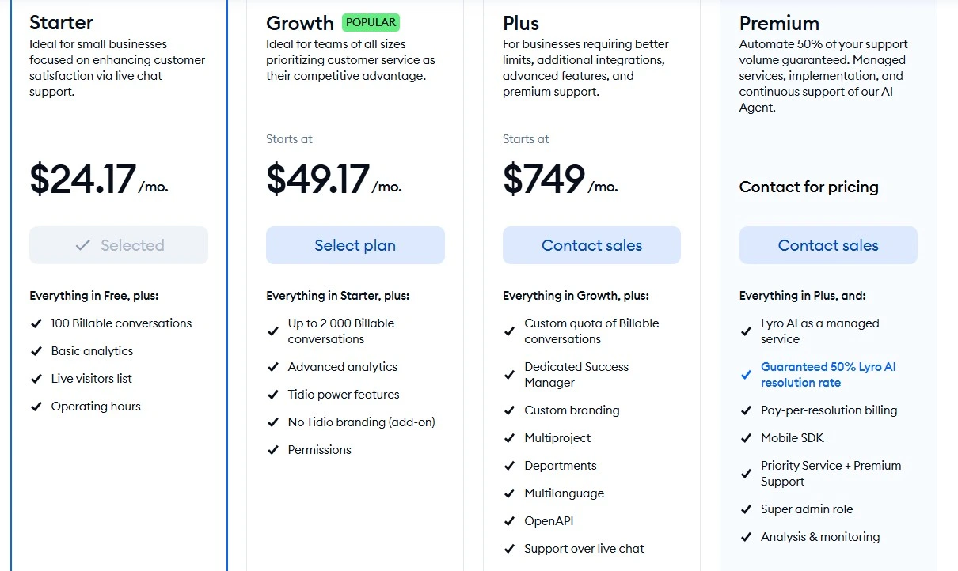Click checkmark next to 100 Billable conversations
Viewport: 958px width, 571px height.
click(x=36, y=323)
